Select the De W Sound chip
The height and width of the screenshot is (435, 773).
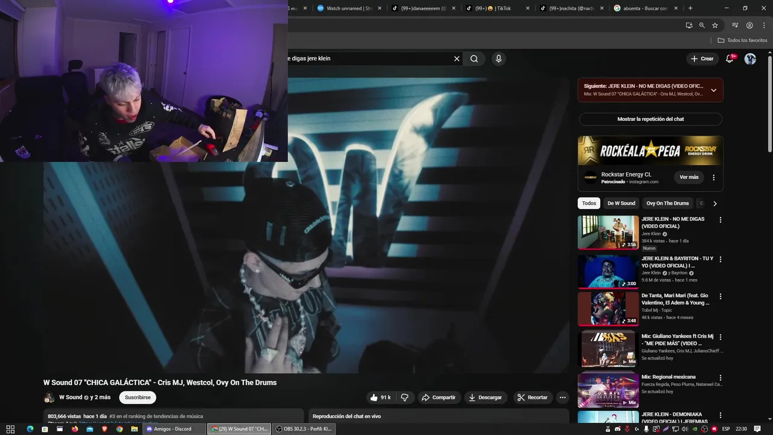(x=621, y=203)
